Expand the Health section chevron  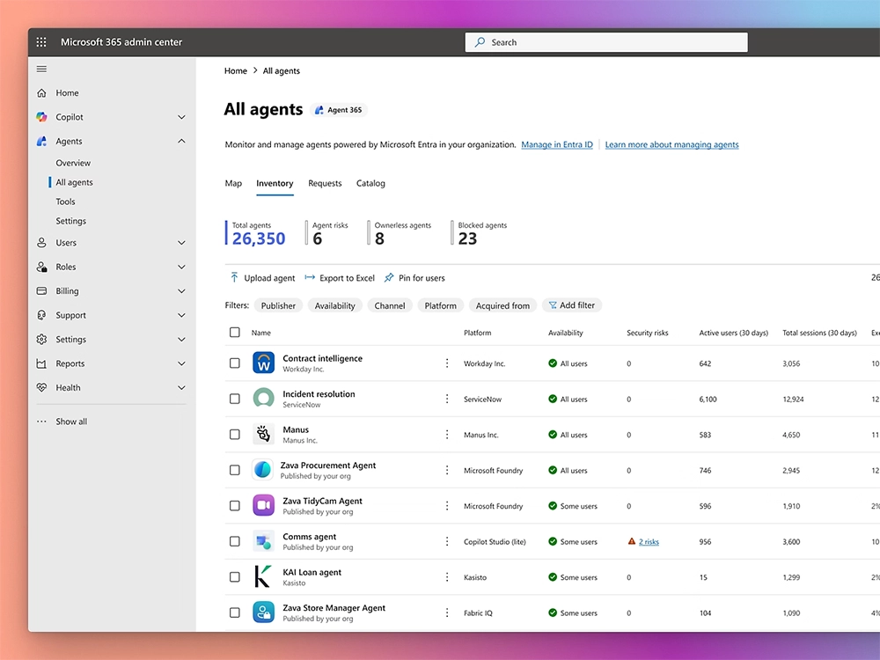coord(181,387)
